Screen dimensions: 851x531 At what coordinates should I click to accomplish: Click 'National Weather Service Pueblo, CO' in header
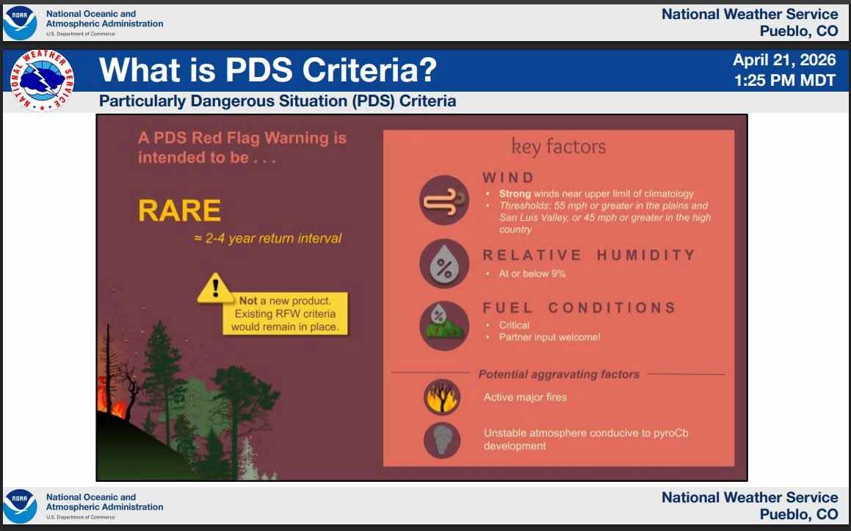coord(749,23)
